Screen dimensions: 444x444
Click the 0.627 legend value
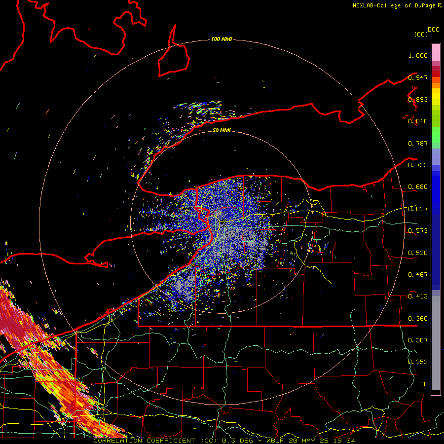[418, 209]
